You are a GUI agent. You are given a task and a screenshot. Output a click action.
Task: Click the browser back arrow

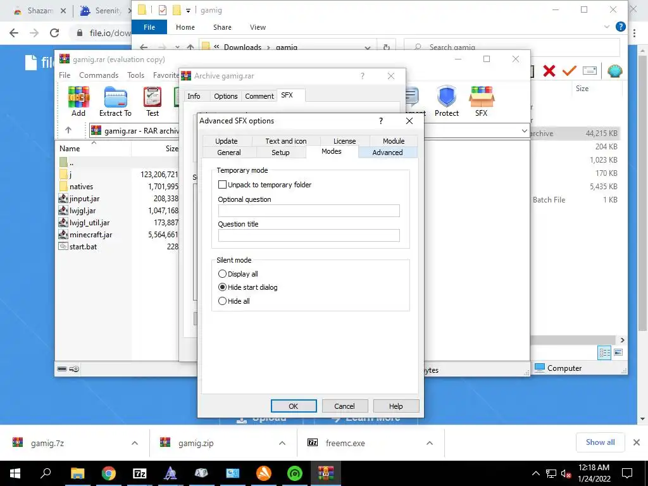(x=14, y=33)
